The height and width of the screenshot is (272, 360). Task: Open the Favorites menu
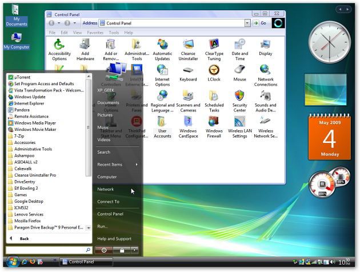coord(95,33)
